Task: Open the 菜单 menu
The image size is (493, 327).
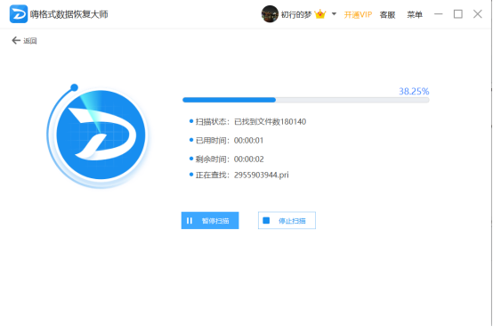Action: (415, 14)
